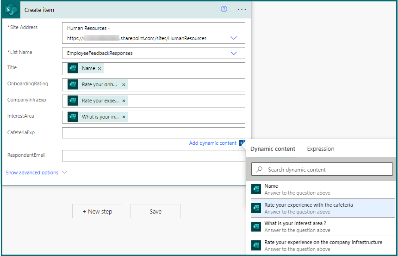The width and height of the screenshot is (398, 256).
Task: Click the Add dynamic content link
Action: (x=212, y=143)
